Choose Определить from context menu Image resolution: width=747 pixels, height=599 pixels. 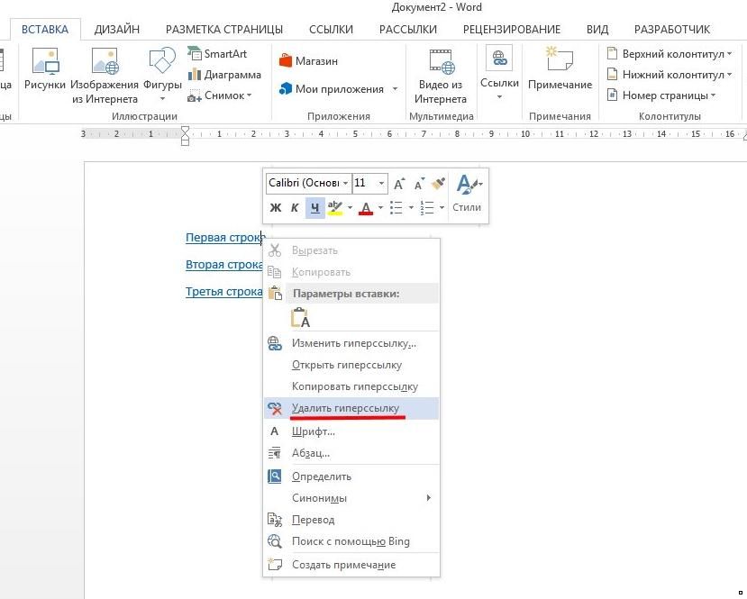click(351, 476)
